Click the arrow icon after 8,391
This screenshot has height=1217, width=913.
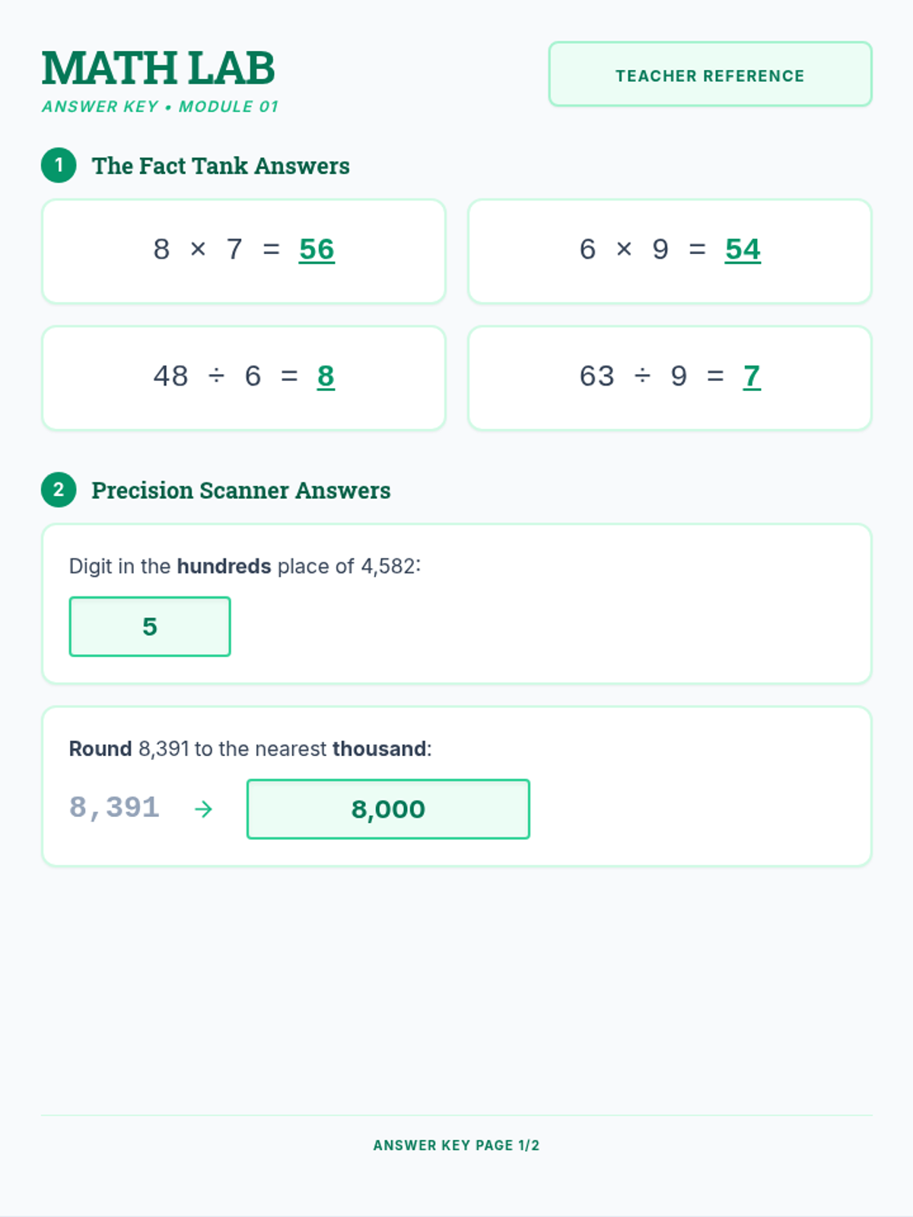click(x=203, y=809)
